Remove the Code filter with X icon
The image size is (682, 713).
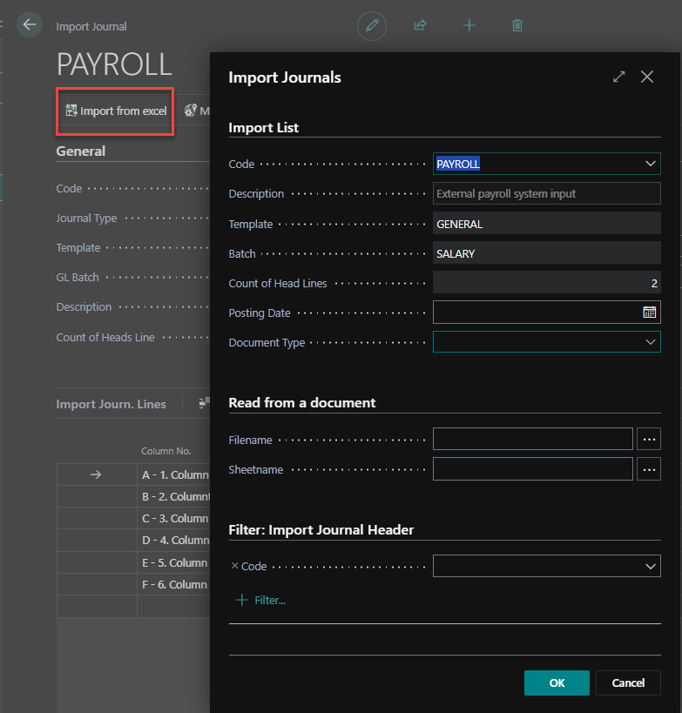coord(234,566)
